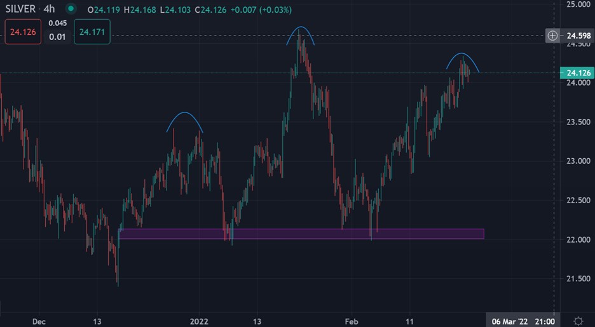Click the green market status dot

(71, 9)
